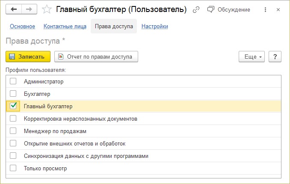The width and height of the screenshot is (290, 184).
Task: Save changes with the Записать button
Action: [x=28, y=56]
